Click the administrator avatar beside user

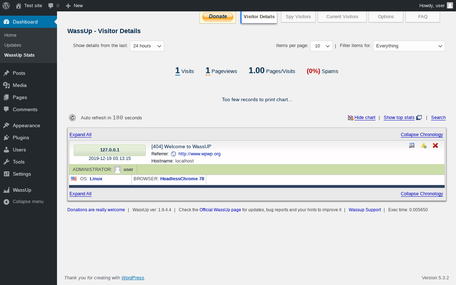point(118,170)
